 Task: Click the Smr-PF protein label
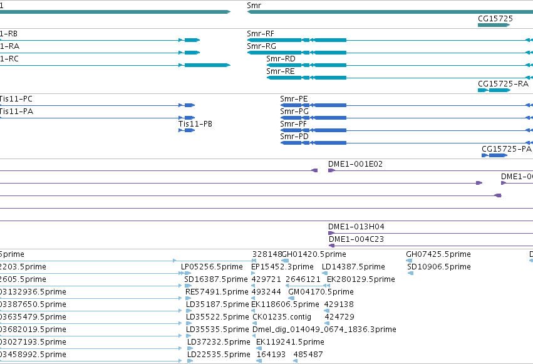click(x=293, y=124)
